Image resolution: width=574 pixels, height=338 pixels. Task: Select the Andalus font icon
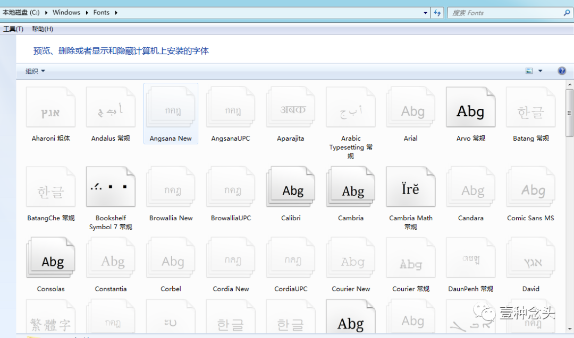coord(111,107)
